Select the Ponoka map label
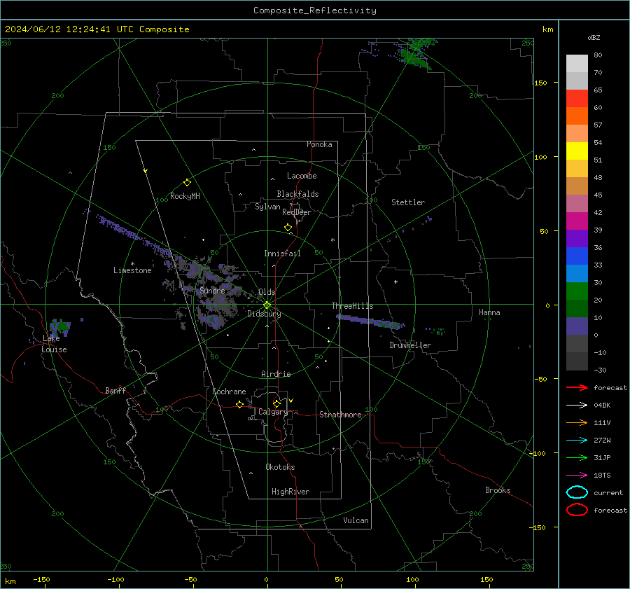The height and width of the screenshot is (589, 630). point(319,144)
